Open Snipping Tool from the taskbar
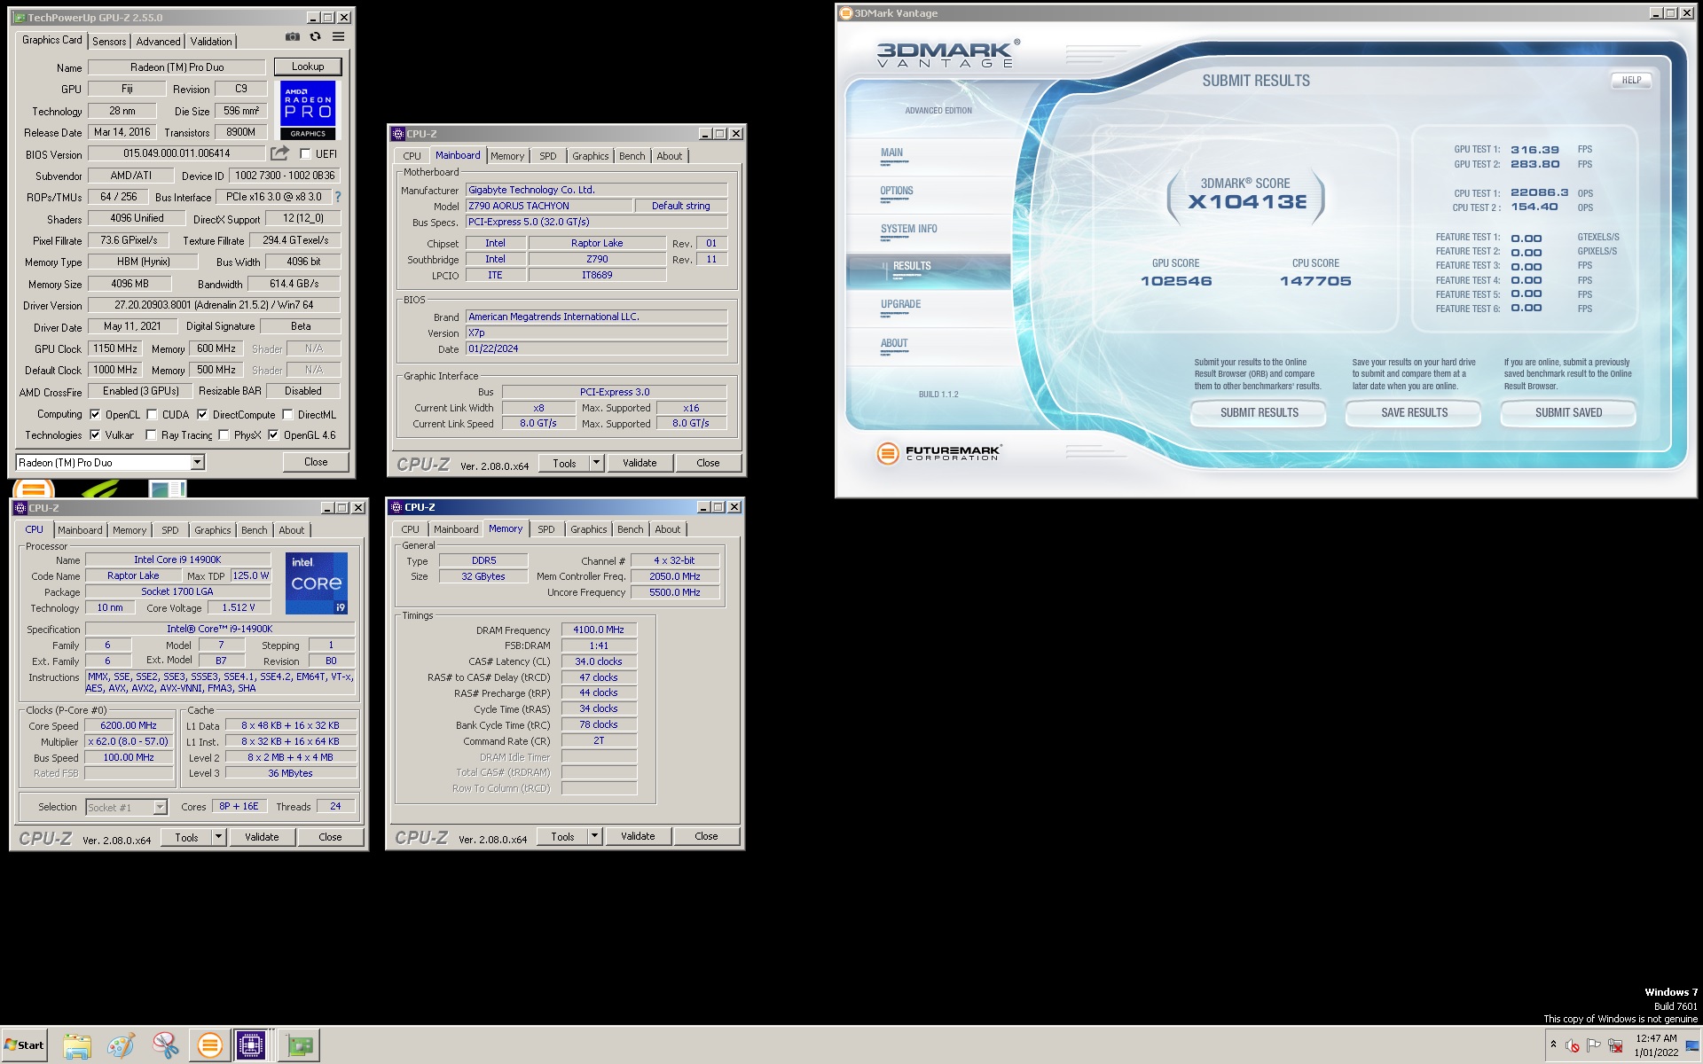 click(165, 1045)
